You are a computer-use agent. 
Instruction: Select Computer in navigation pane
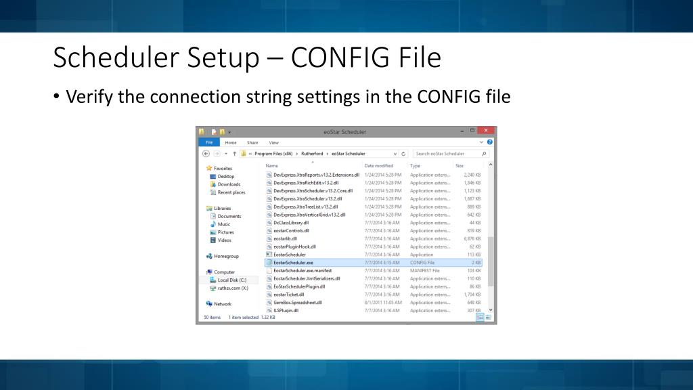click(224, 272)
